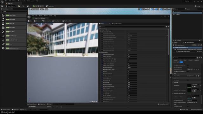
Task: Click the Landscape Brush actor icon
Action: click(3, 40)
